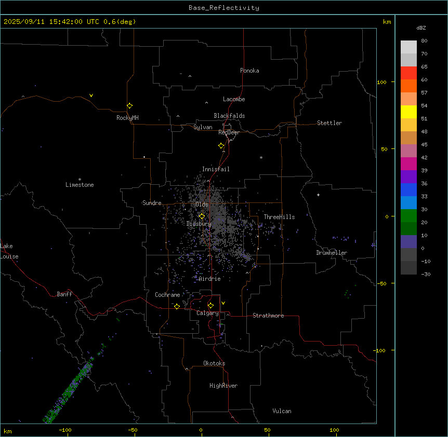Click the yellow V marker right of Calgary
This screenshot has height=437, width=448.
(223, 303)
